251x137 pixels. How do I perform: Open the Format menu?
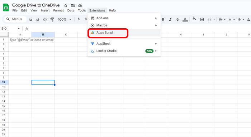tap(58, 10)
